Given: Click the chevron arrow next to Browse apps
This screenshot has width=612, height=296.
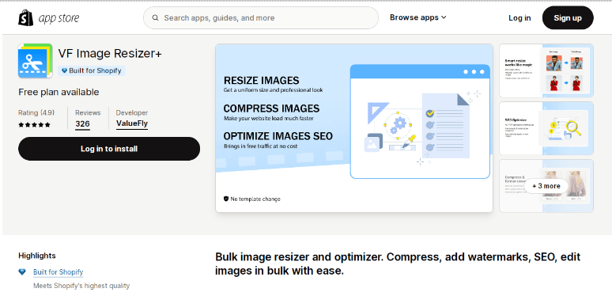Looking at the screenshot, I should click(444, 17).
